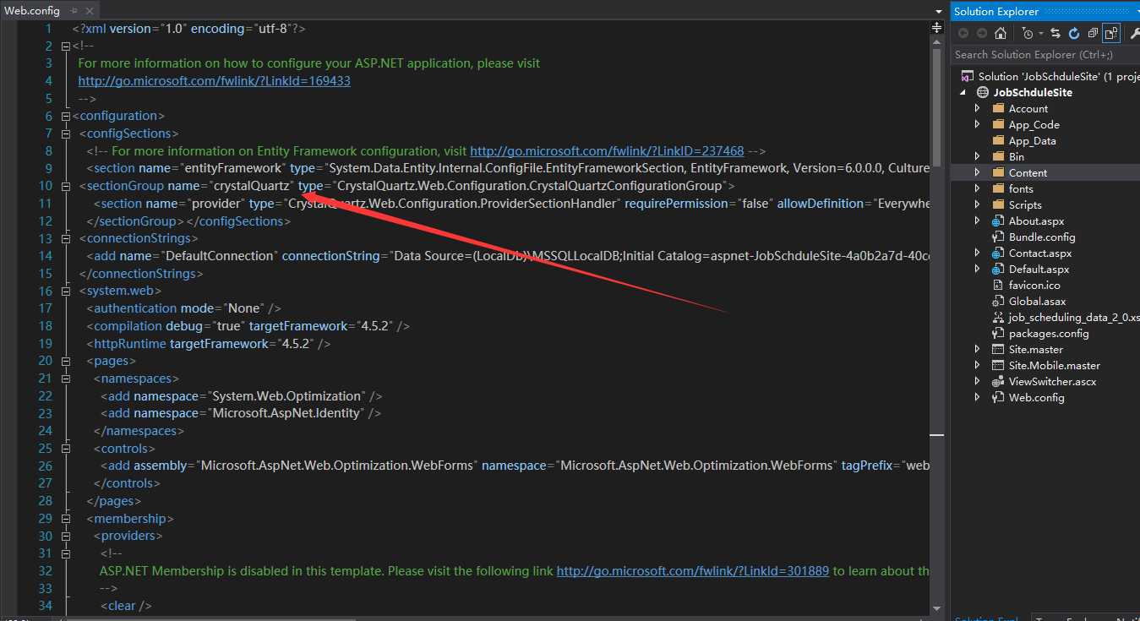Click the packages.config file icon
This screenshot has width=1140, height=621.
pyautogui.click(x=997, y=333)
